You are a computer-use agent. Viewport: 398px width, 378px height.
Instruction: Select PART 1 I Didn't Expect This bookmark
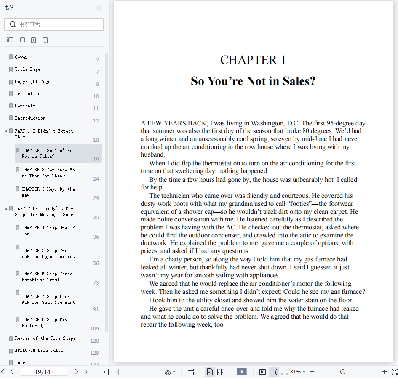coord(44,134)
